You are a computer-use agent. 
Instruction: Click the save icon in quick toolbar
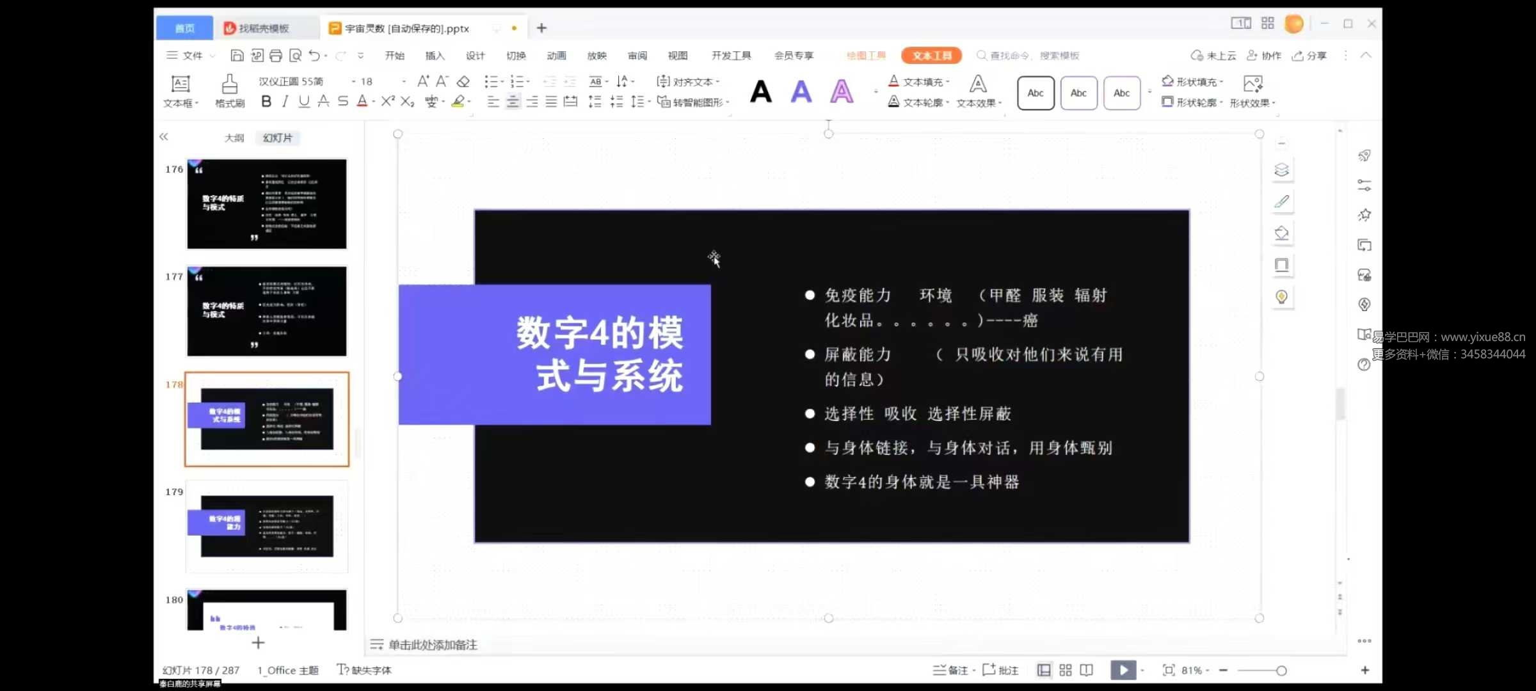tap(237, 56)
